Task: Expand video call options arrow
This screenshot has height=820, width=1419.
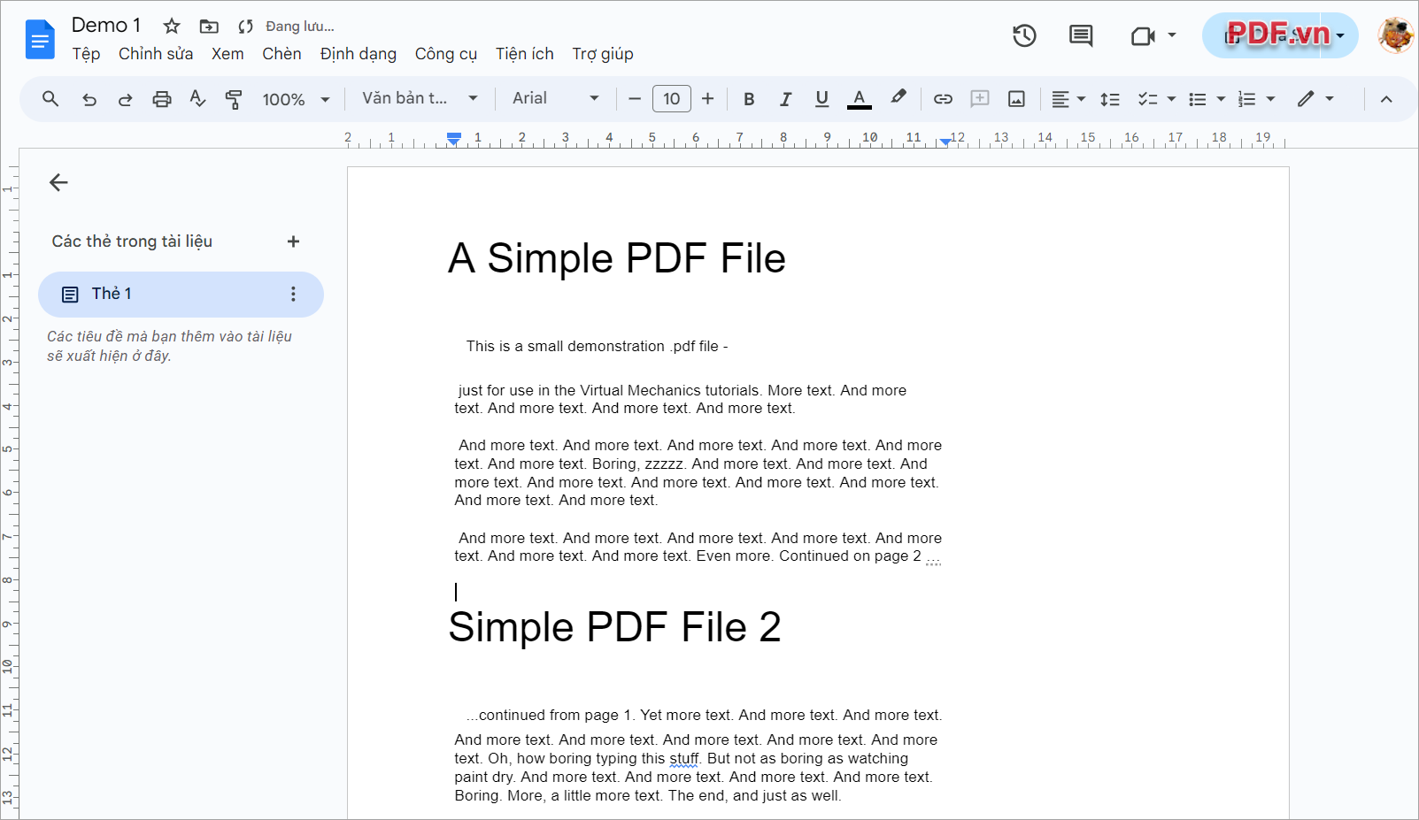Action: pos(1172,35)
